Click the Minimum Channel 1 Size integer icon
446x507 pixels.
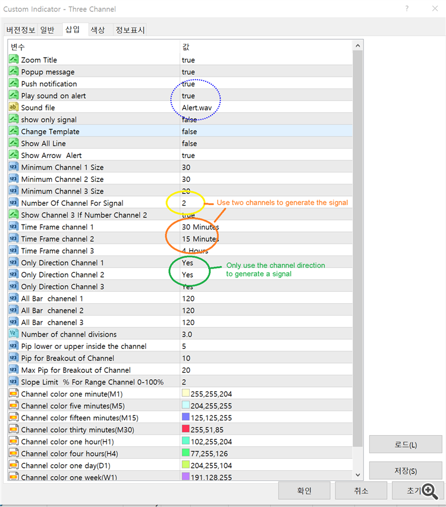coord(14,167)
